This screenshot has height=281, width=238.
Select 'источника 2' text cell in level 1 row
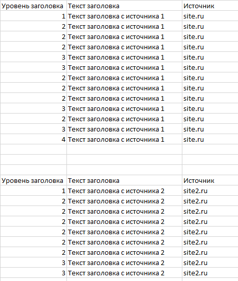tap(124, 191)
